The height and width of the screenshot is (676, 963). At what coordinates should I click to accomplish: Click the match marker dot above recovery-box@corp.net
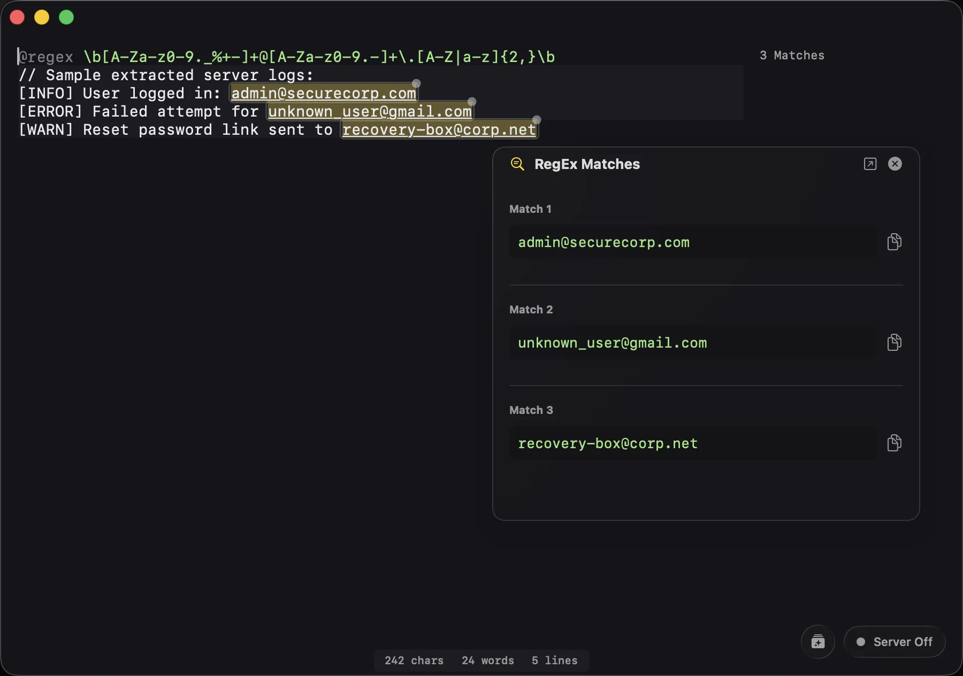[537, 120]
